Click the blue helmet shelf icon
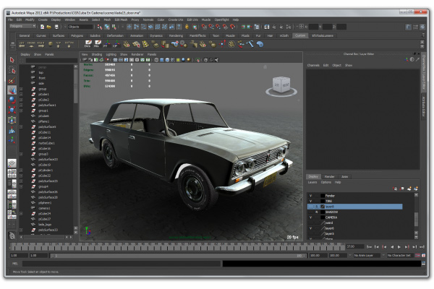Image resolution: width=434 pixels, height=289 pixels. pyautogui.click(x=260, y=44)
